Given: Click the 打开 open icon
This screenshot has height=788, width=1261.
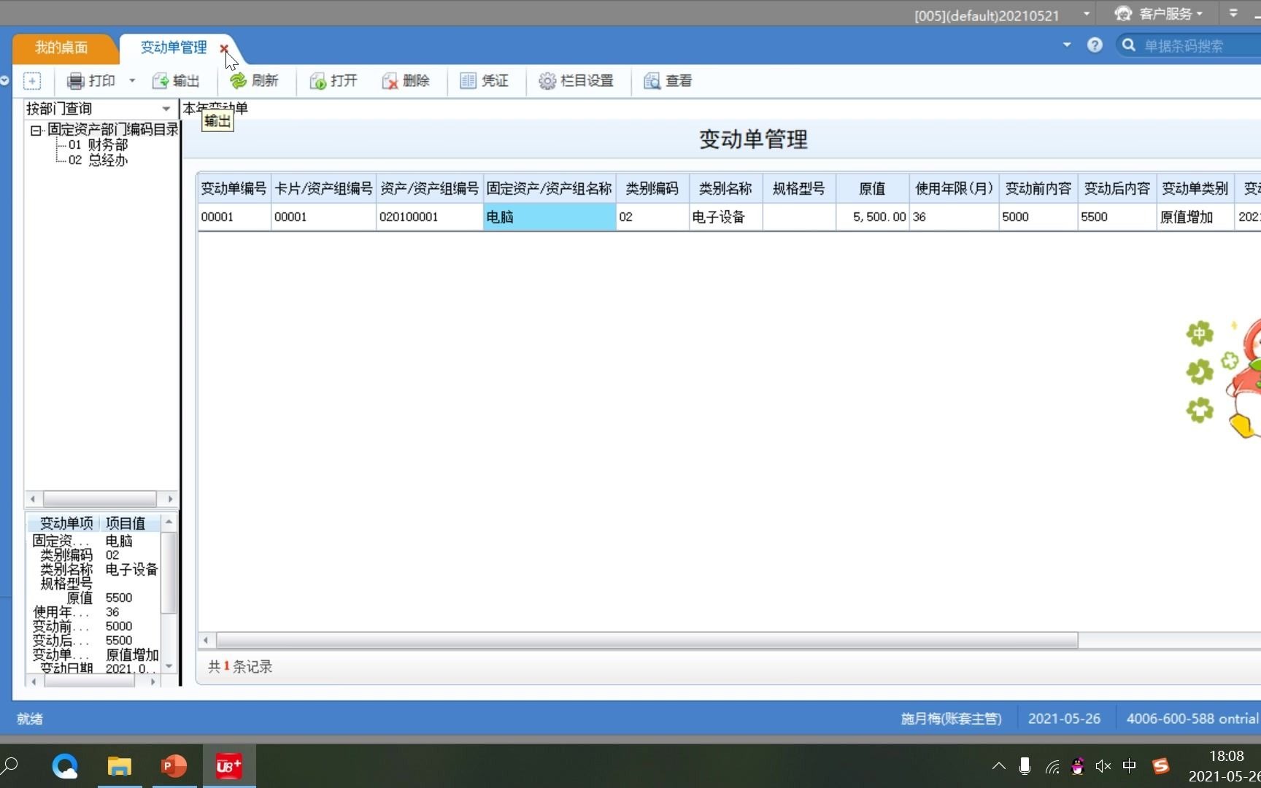Looking at the screenshot, I should (x=318, y=81).
